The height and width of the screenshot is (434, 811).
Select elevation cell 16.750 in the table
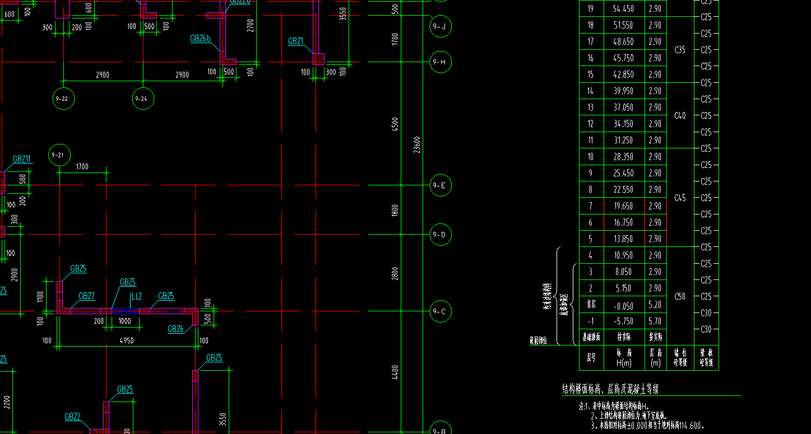pyautogui.click(x=624, y=222)
